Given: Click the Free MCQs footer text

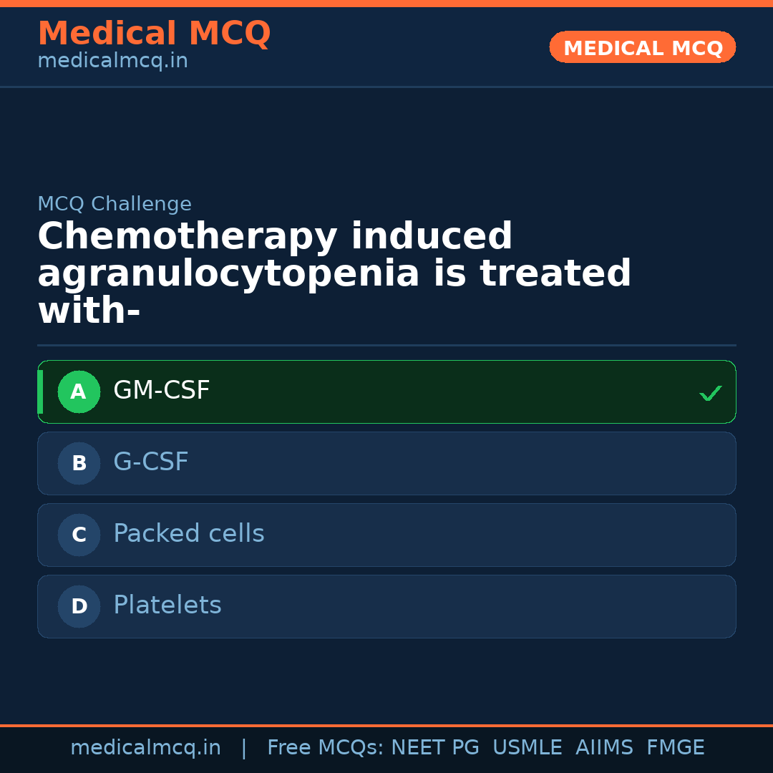Looking at the screenshot, I should 325,748.
